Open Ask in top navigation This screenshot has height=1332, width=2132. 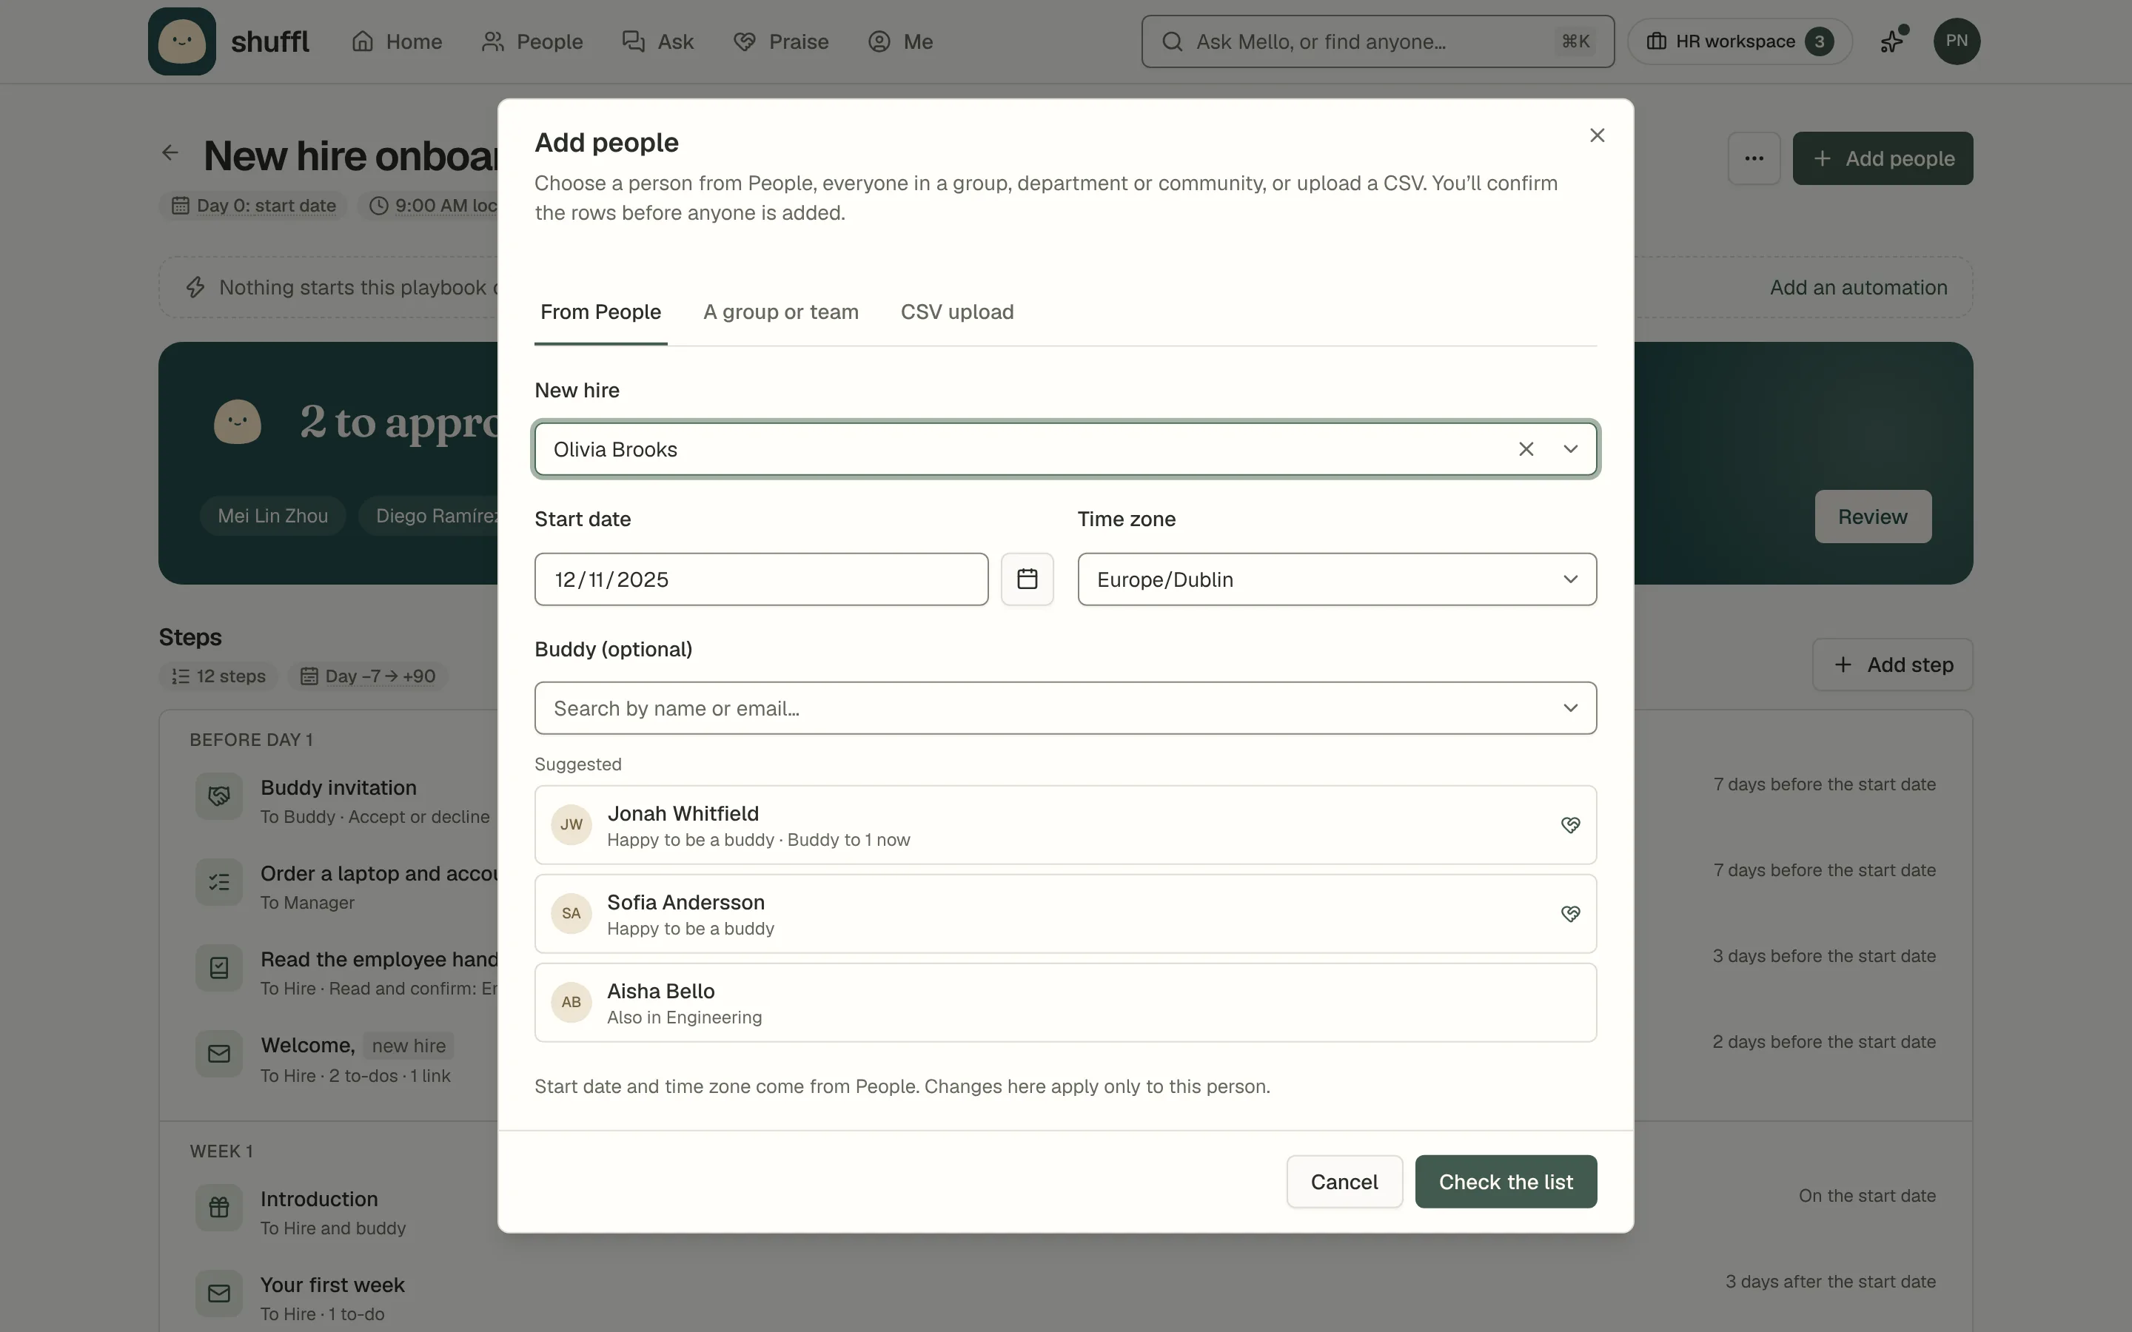click(658, 41)
